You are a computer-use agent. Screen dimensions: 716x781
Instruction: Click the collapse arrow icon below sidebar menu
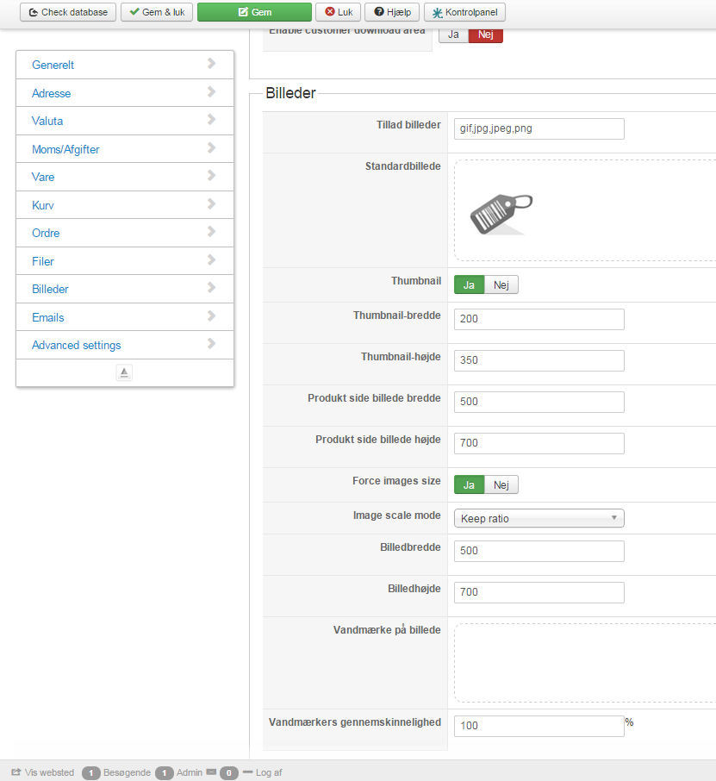pos(124,372)
